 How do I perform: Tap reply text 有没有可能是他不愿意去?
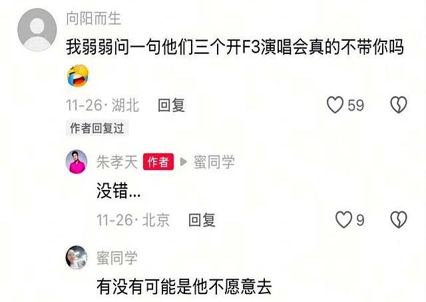(x=184, y=287)
